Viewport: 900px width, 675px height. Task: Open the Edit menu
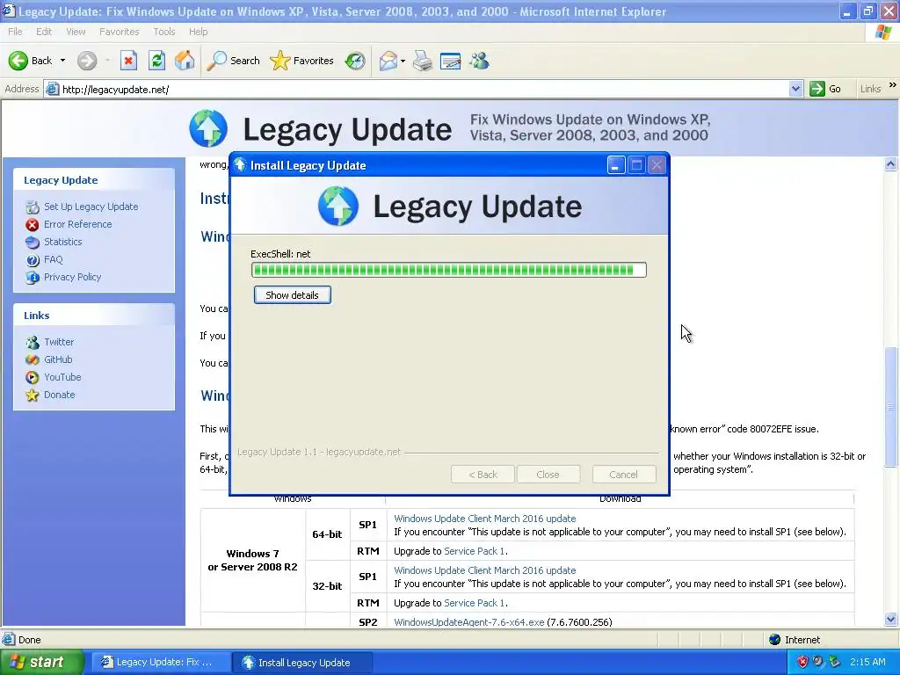(44, 32)
